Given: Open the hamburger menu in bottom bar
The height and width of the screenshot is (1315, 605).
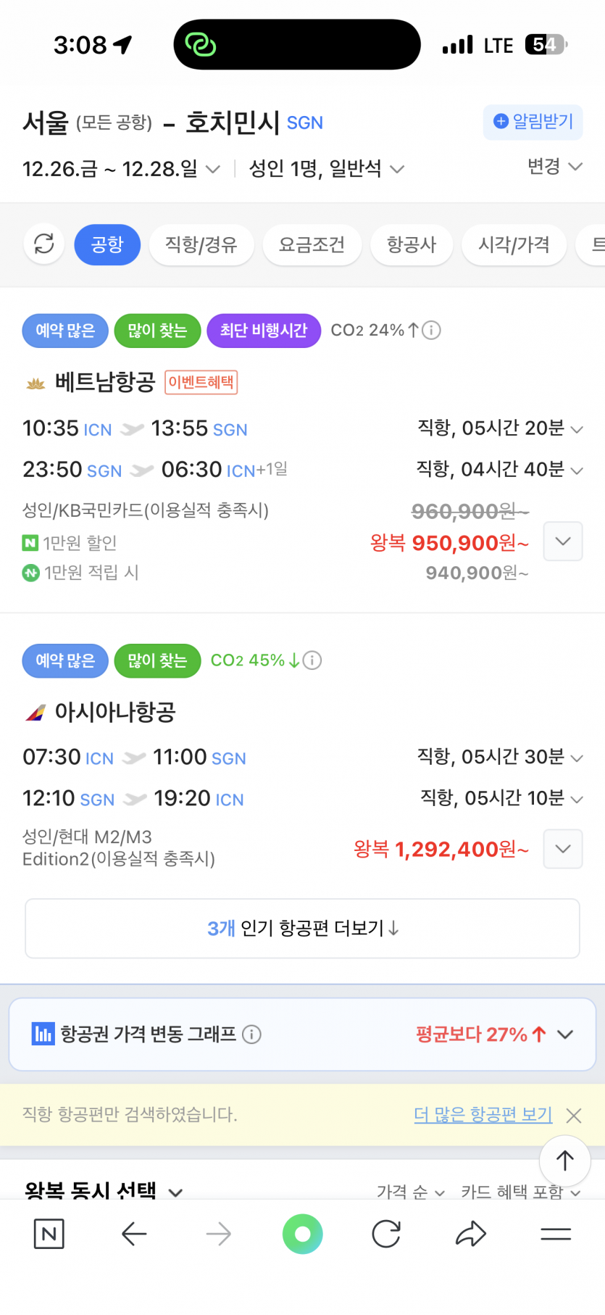Looking at the screenshot, I should click(x=556, y=1234).
